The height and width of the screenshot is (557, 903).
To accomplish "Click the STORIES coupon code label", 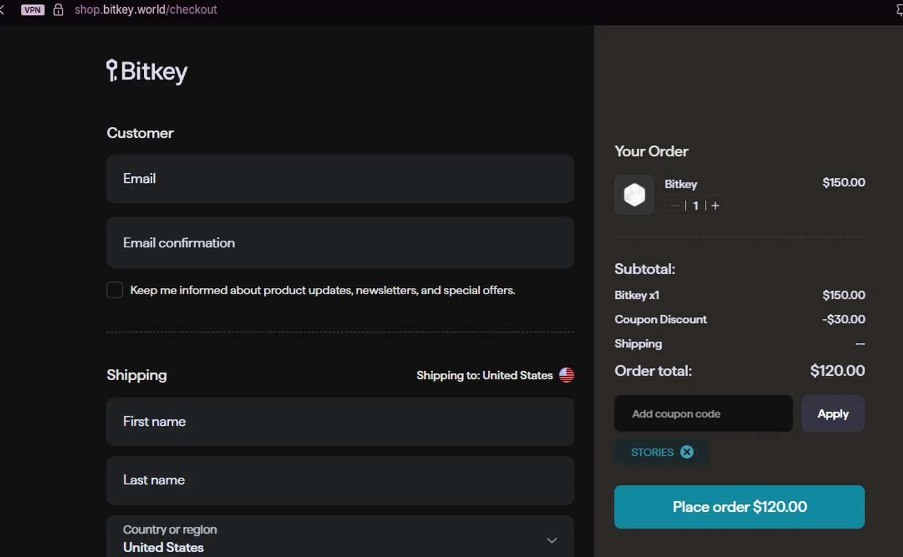I will 652,452.
